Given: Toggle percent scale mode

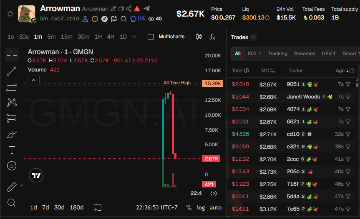Looking at the screenshot, I should pyautogui.click(x=189, y=207).
